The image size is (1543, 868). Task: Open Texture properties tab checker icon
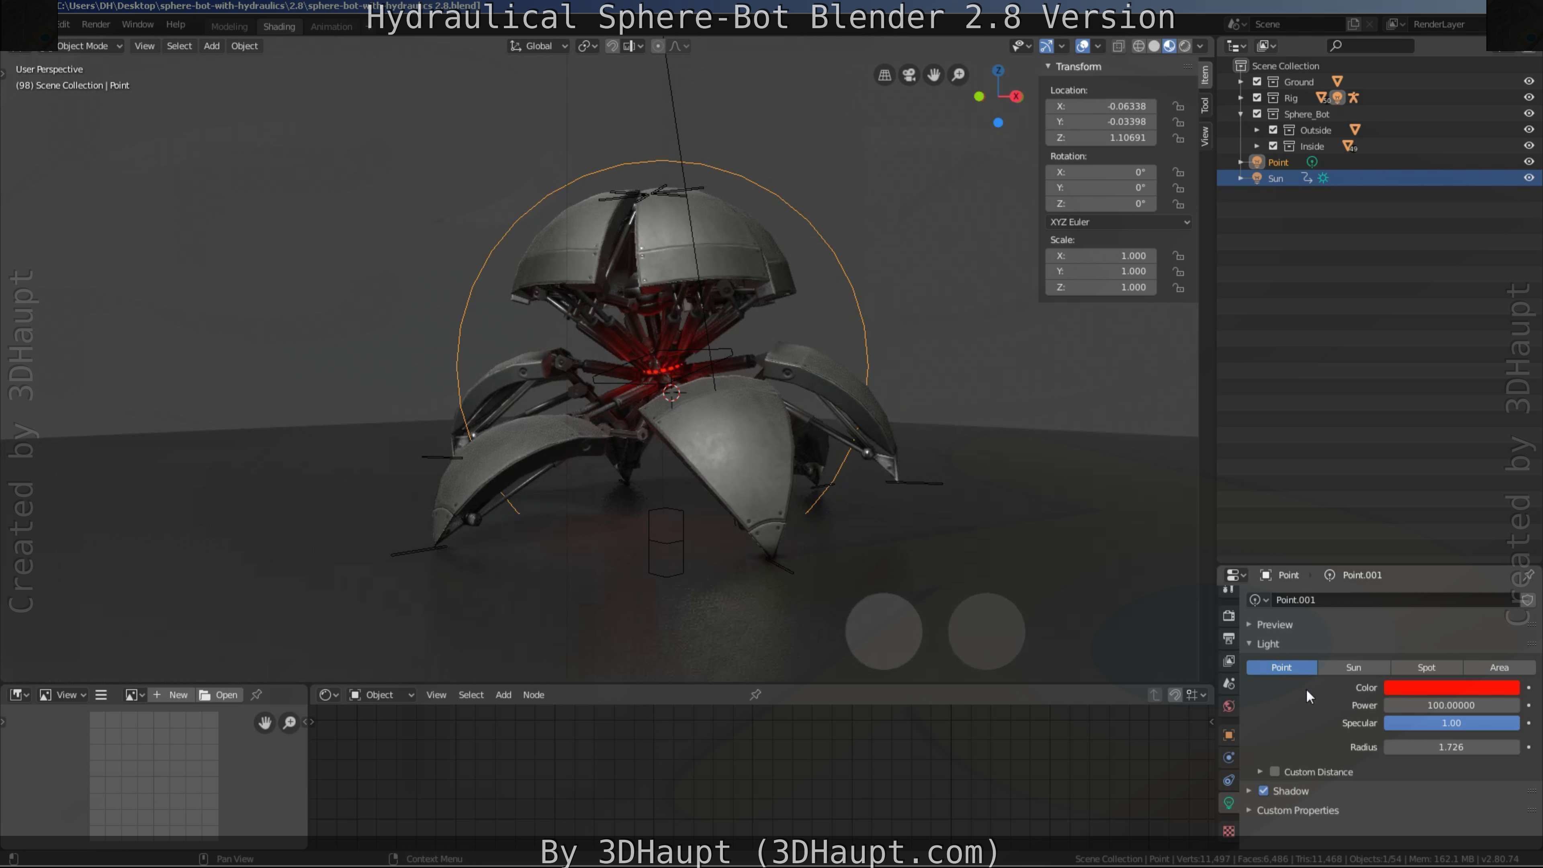click(1228, 831)
